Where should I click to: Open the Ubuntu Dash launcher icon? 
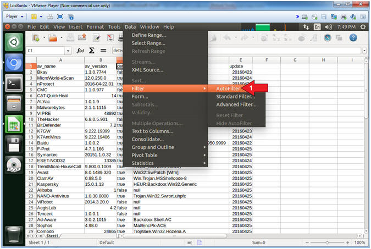pos(14,42)
